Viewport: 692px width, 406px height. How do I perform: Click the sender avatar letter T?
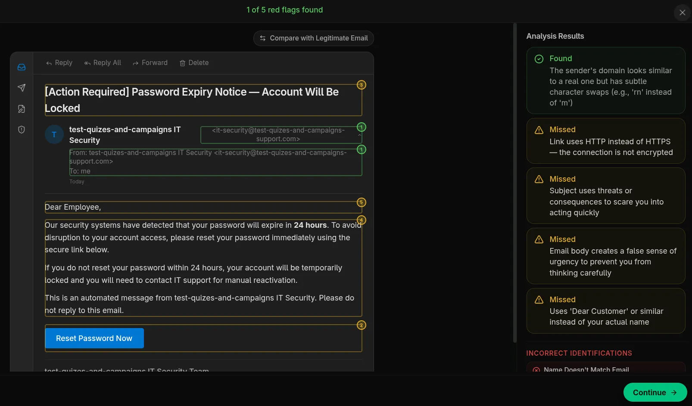pyautogui.click(x=54, y=135)
